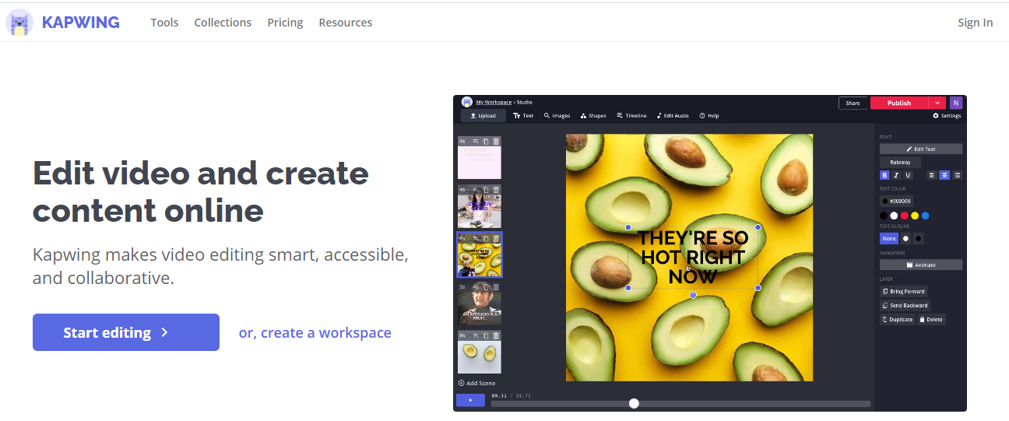Toggle italic text formatting
1009x421 pixels.
pos(896,175)
